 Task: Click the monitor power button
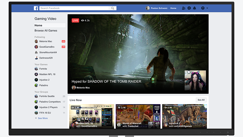click(x=228, y=133)
